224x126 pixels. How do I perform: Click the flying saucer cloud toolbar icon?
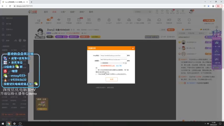(139, 20)
